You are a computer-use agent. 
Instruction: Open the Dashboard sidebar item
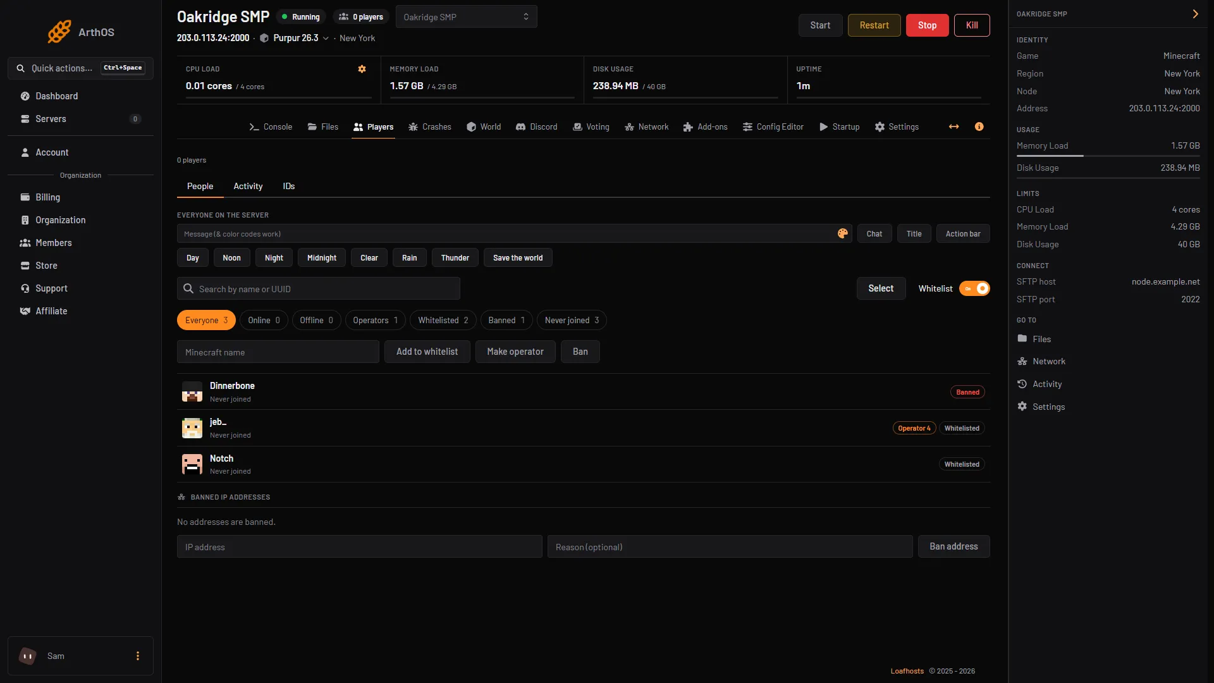(80, 96)
